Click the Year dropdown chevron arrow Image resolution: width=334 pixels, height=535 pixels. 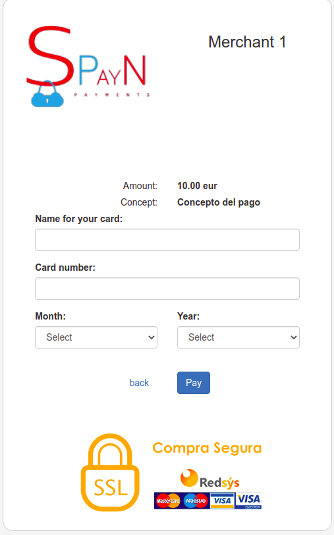[293, 337]
